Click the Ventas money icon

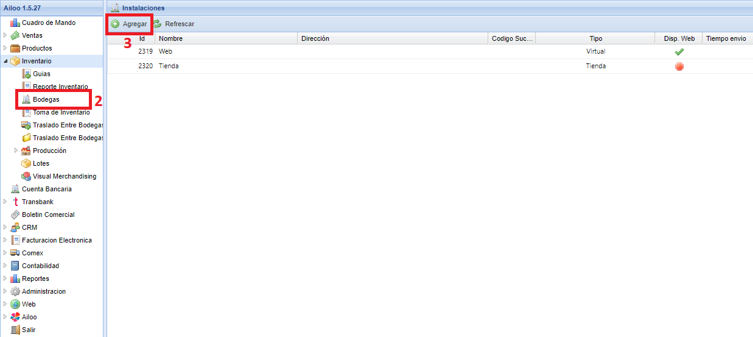pyautogui.click(x=15, y=35)
